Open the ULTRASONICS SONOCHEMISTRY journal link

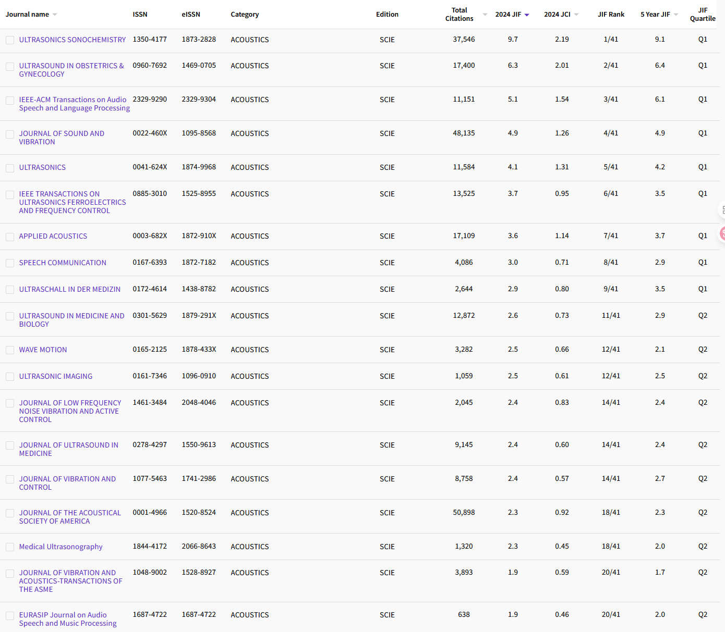pos(72,40)
